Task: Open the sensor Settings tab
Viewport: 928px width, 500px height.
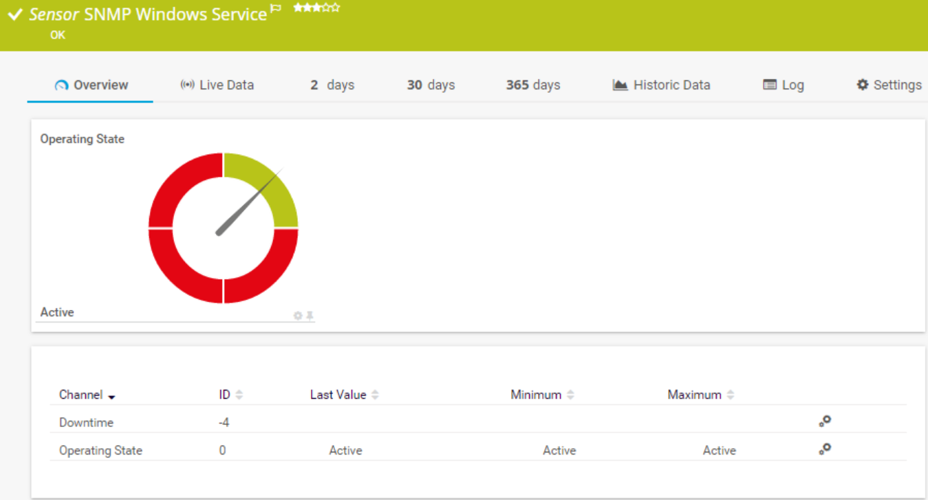Action: point(888,85)
